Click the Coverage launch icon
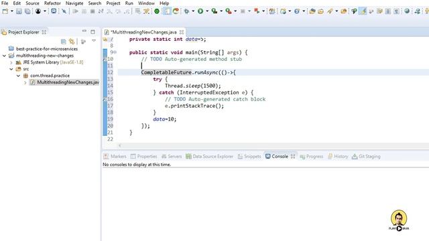Image resolution: width=429 pixels, height=241 pixels. click(214, 11)
